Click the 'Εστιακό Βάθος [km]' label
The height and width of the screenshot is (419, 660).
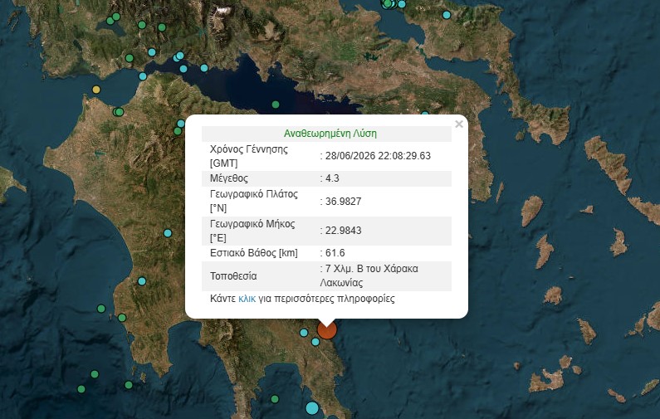(254, 253)
